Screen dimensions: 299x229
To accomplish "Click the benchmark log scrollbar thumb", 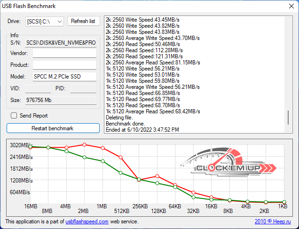I will [288, 118].
